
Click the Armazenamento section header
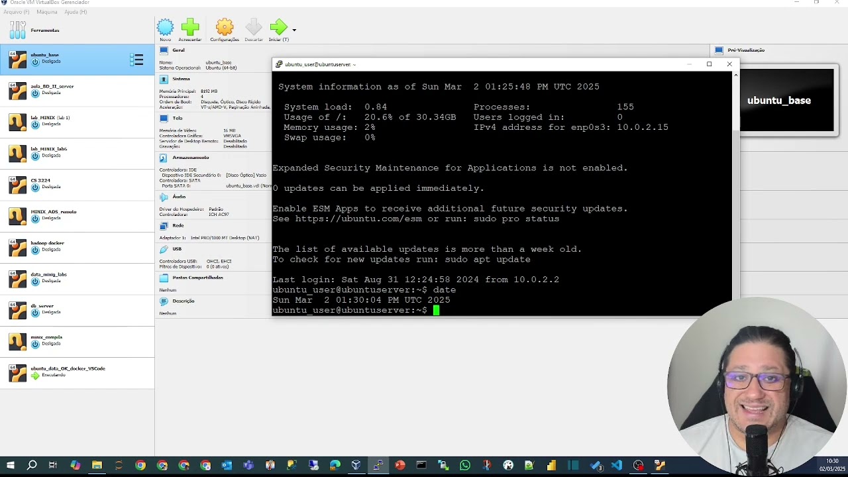(x=190, y=158)
